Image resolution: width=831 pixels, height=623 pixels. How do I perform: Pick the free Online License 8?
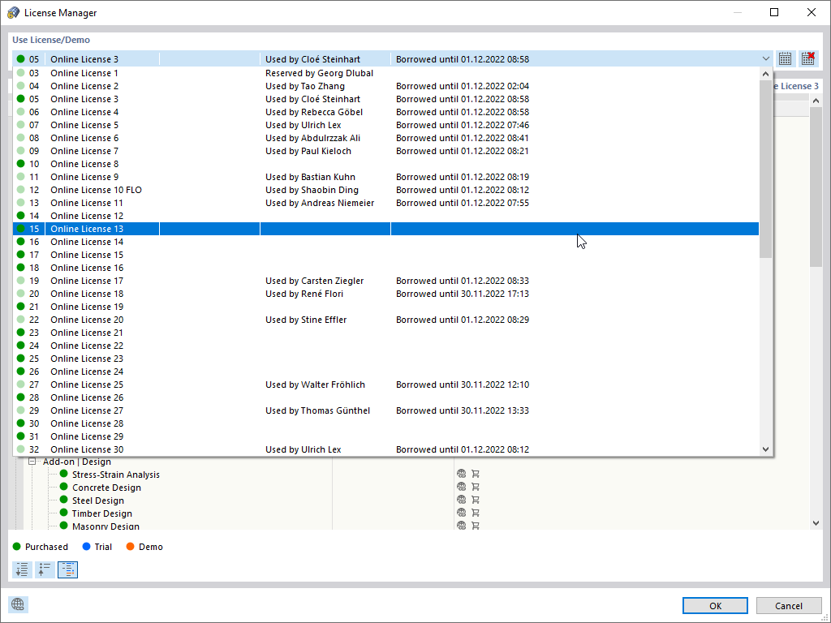click(385, 164)
